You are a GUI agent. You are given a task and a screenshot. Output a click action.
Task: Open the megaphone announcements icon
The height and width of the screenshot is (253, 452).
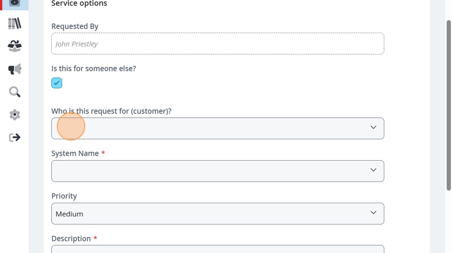pos(15,69)
